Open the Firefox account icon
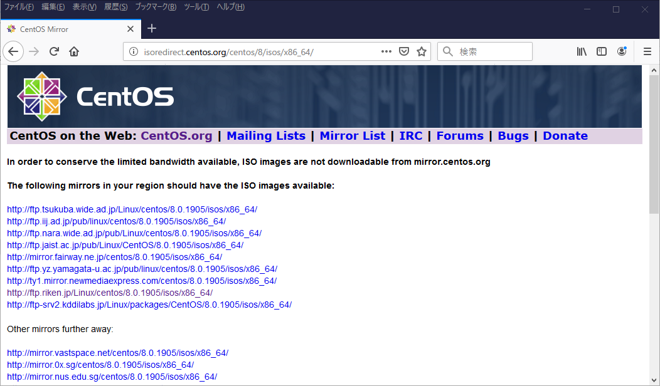 (622, 52)
